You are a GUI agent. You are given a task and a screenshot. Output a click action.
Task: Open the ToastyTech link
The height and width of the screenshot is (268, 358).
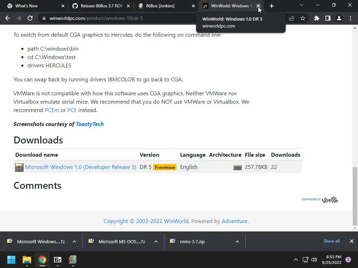pyautogui.click(x=90, y=124)
